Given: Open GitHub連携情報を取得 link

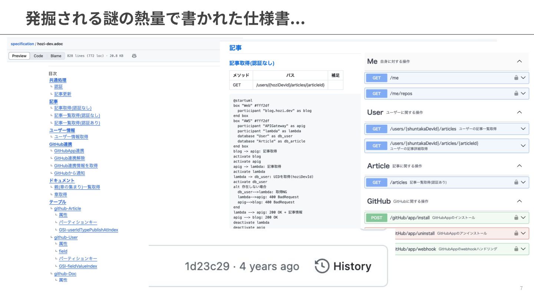Looking at the screenshot, I should tap(76, 166).
